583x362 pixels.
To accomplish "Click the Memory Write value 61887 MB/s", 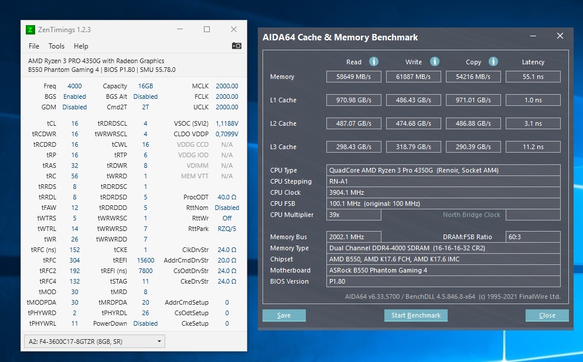I will click(414, 77).
